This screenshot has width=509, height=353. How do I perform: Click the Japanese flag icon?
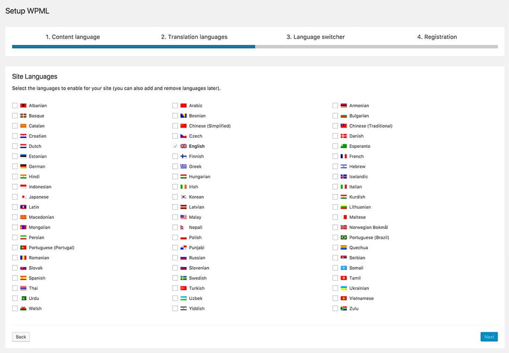pyautogui.click(x=23, y=197)
